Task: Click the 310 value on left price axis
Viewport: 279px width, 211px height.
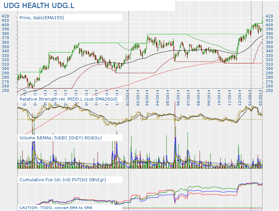Action: (5, 64)
